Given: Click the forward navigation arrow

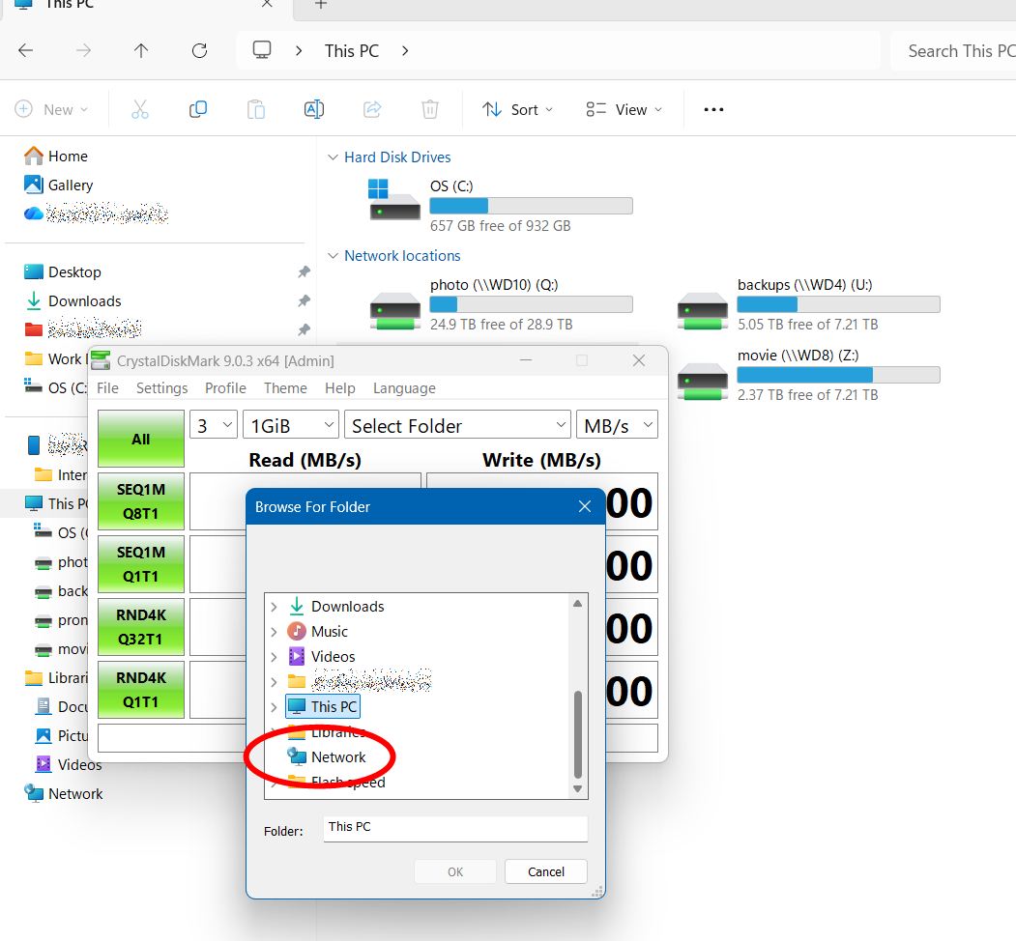Looking at the screenshot, I should click(x=83, y=50).
